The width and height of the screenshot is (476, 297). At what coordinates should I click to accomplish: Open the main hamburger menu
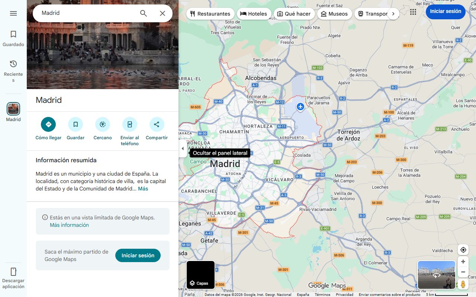pyautogui.click(x=13, y=13)
